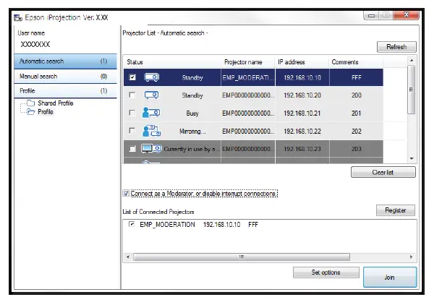
Task: Click the User name field XXXXXXX
Action: [x=35, y=44]
